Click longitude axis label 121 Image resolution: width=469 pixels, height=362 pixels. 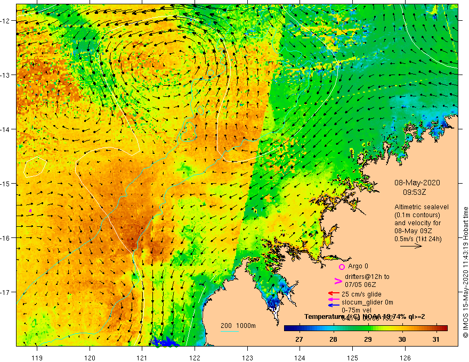click(142, 358)
